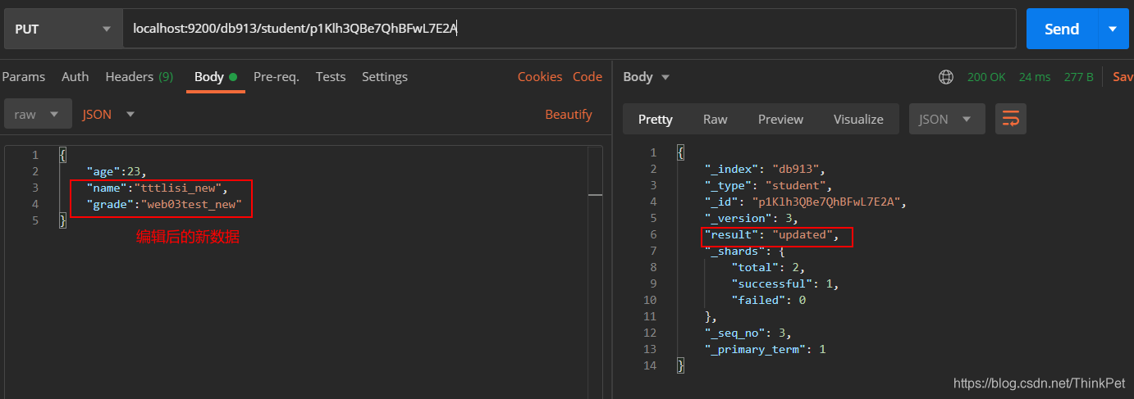This screenshot has width=1134, height=399.
Task: Click the "_seq_no": 3 response line
Action: coord(748,333)
